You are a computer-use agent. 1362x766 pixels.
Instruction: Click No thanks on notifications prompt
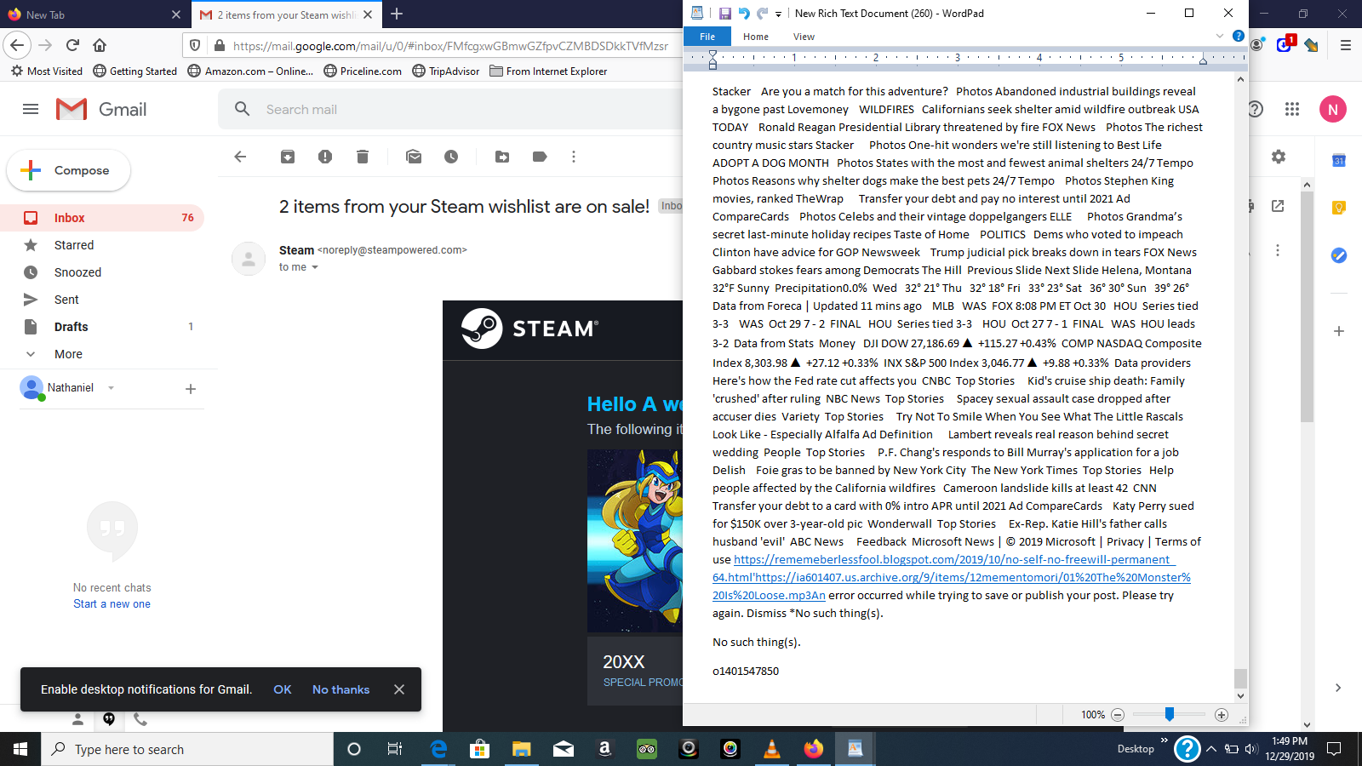(x=340, y=689)
